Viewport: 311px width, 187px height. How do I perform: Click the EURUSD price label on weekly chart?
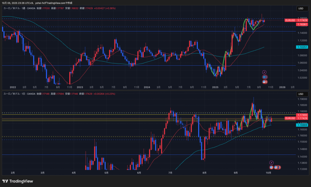pyautogui.click(x=290, y=20)
